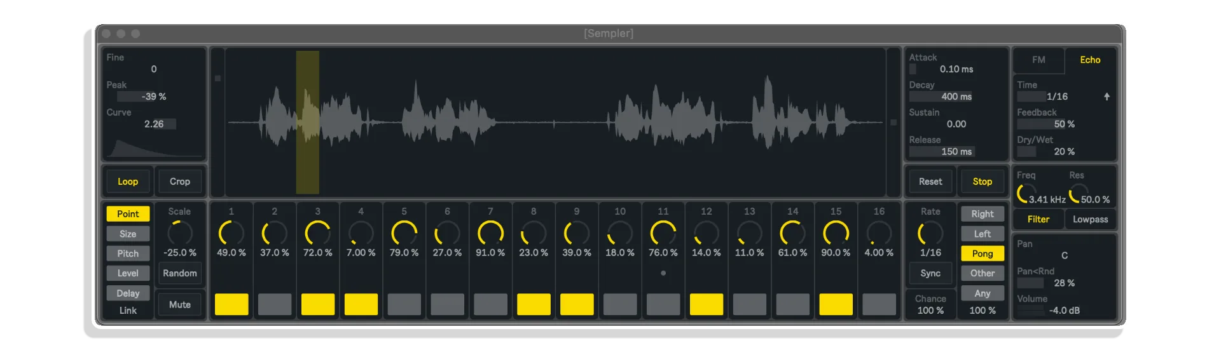1221x350 pixels.
Task: Click the Scale knob
Action: (180, 233)
